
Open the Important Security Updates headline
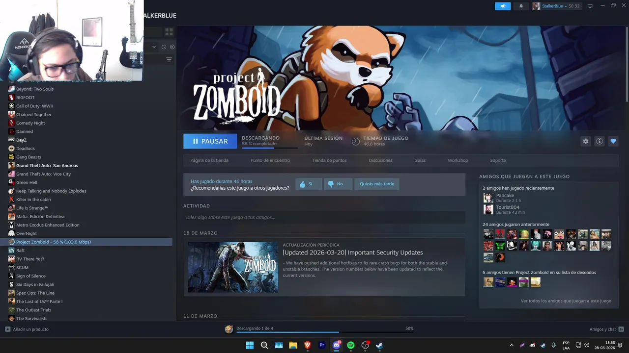pyautogui.click(x=353, y=252)
